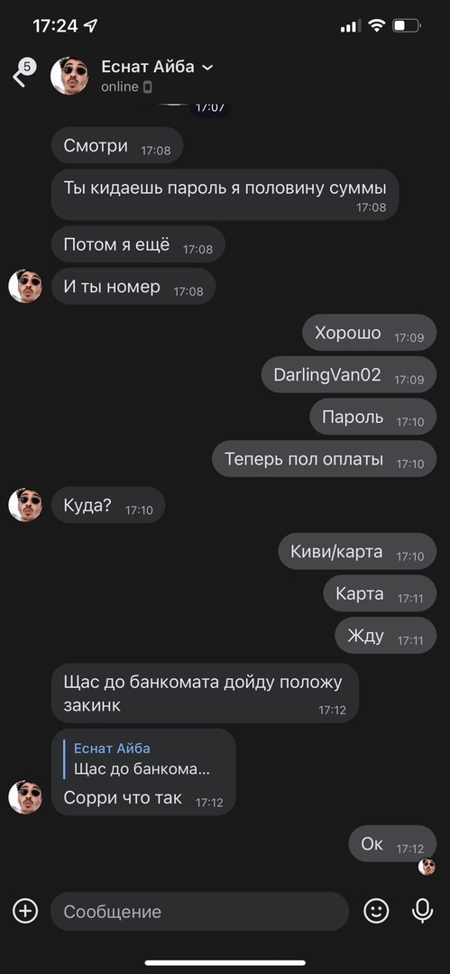Image resolution: width=450 pixels, height=974 pixels.
Task: Open Еснат Айба profile avatar in header
Action: (69, 76)
